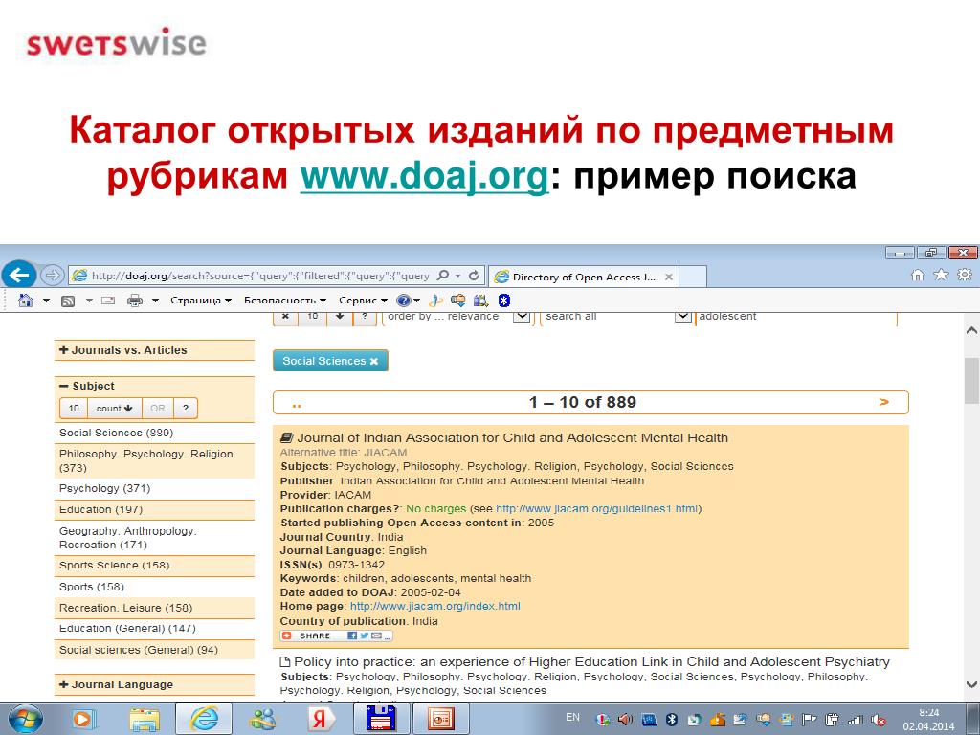Image resolution: width=980 pixels, height=735 pixels.
Task: Click the search magnifier in address bar
Action: (442, 275)
